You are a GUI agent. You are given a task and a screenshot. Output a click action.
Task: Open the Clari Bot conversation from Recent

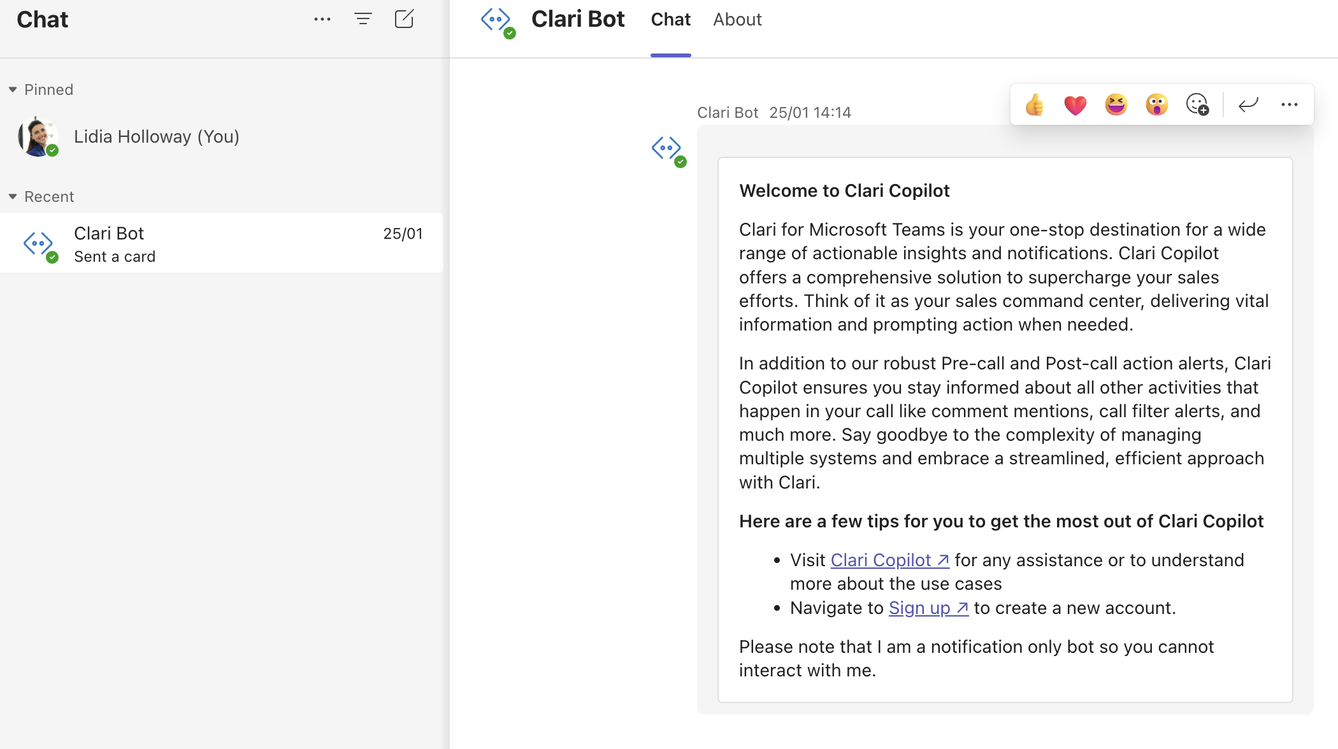(x=191, y=243)
